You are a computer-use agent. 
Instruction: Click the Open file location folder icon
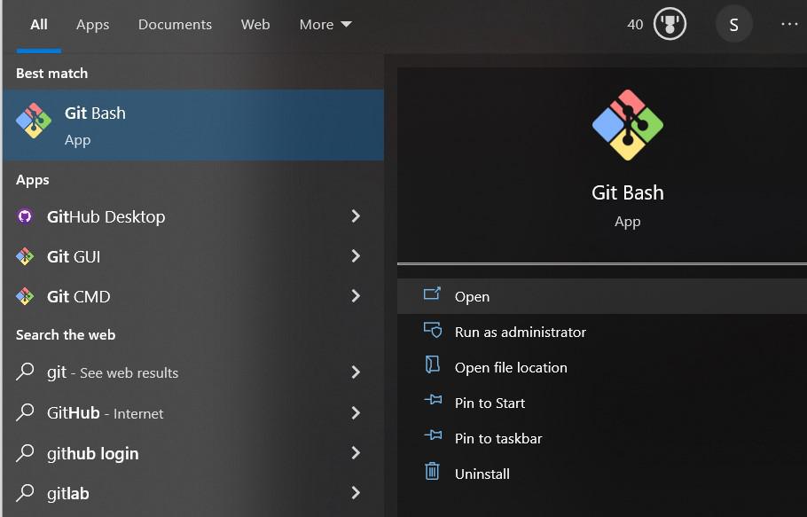[433, 364]
